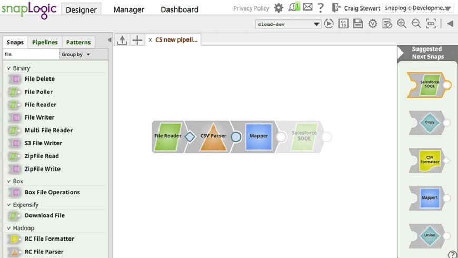Open the Privacy Policy link
Screen dimensions: 458x258
(251, 8)
